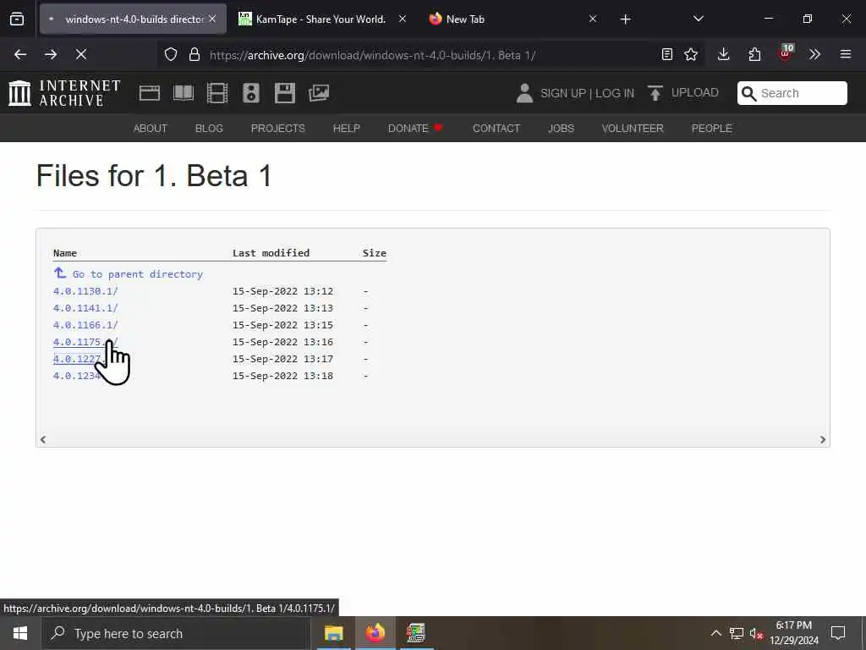
Task: Click the Upload arrow icon
Action: pyautogui.click(x=655, y=93)
